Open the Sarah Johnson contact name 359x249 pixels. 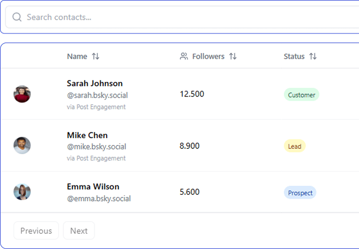pos(95,84)
